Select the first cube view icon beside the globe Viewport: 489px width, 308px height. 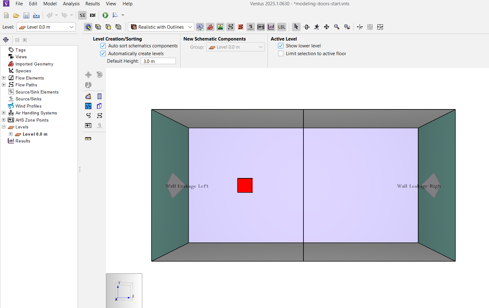coord(98,27)
